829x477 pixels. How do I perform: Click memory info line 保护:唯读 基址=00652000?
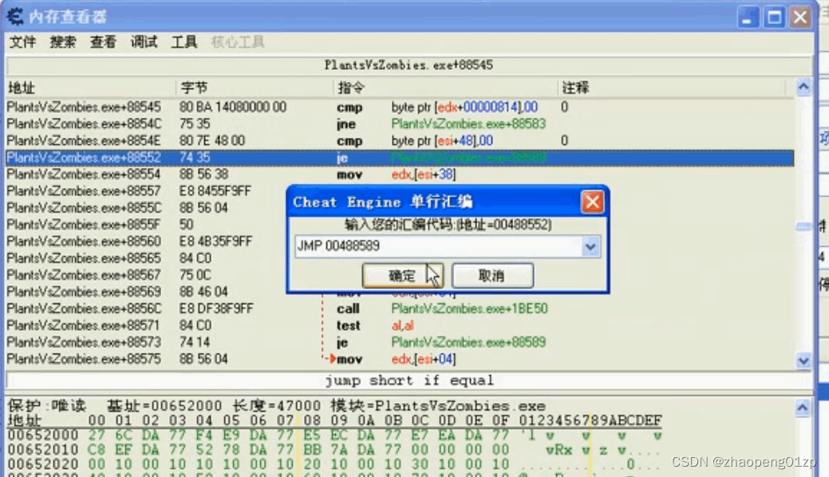click(277, 406)
